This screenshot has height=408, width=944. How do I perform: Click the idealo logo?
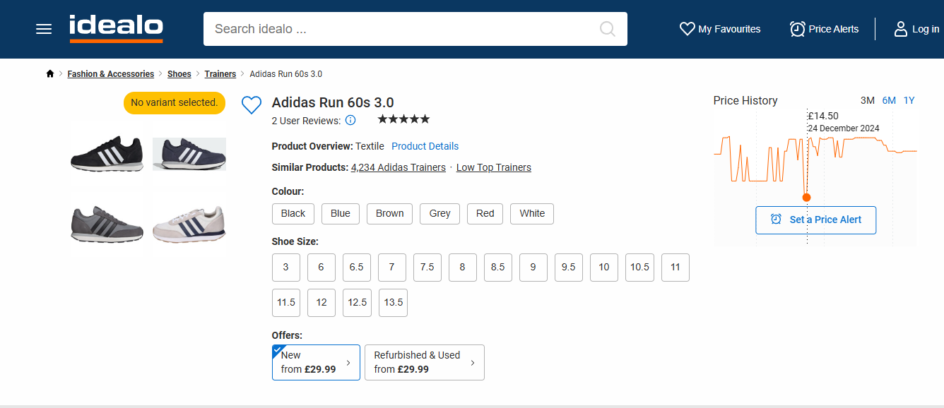[x=116, y=28]
